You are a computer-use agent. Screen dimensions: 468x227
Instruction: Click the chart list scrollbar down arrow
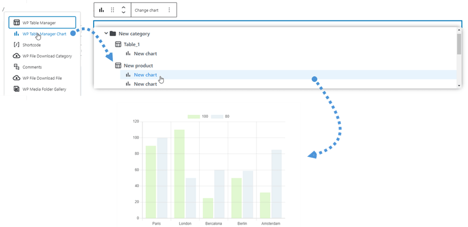pos(459,86)
